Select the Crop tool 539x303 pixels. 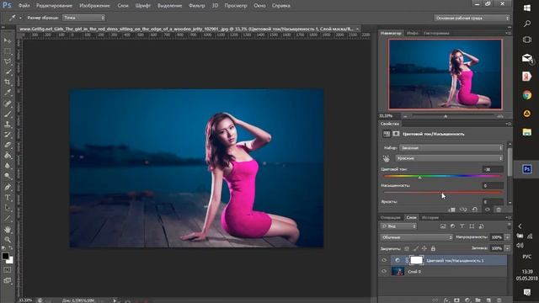(8, 82)
